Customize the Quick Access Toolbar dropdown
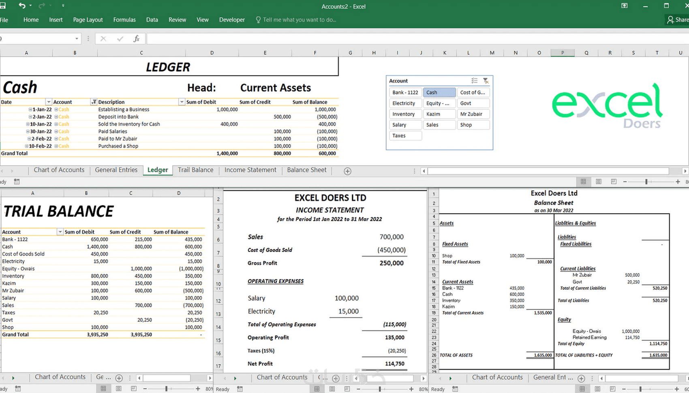The image size is (689, 393). [63, 6]
